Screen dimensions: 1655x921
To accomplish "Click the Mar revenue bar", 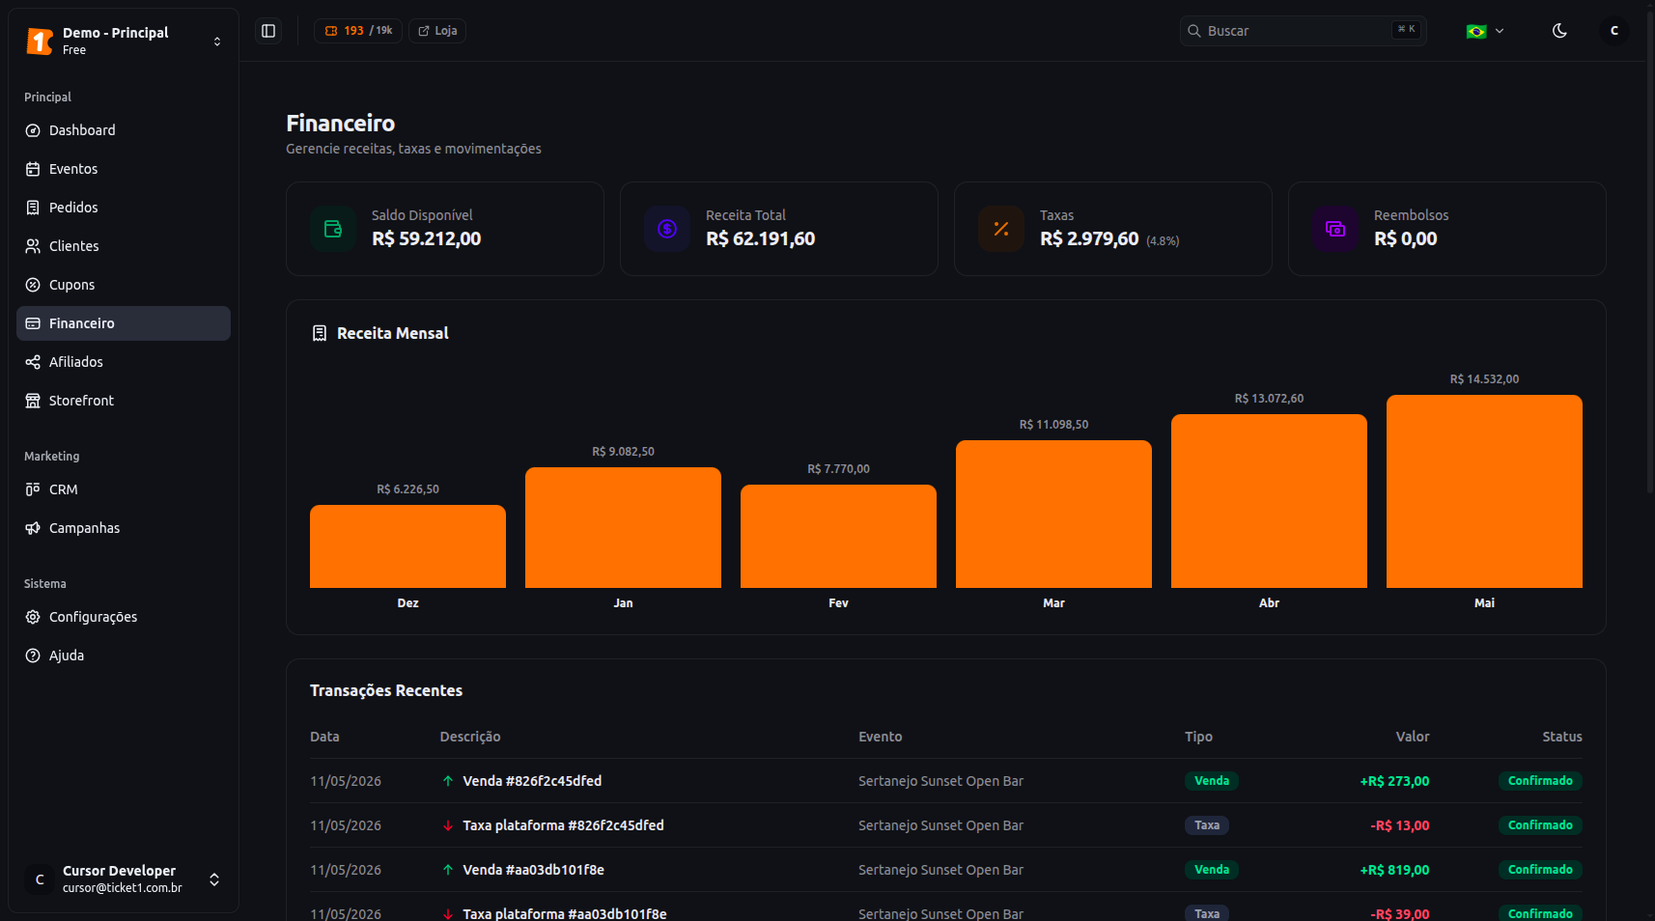I will tap(1053, 514).
